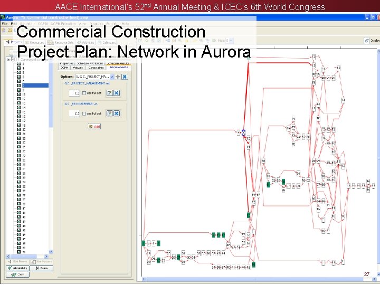The height and width of the screenshot is (285, 380).
Task: Switch to the Resources tab
Action: pyautogui.click(x=35, y=42)
